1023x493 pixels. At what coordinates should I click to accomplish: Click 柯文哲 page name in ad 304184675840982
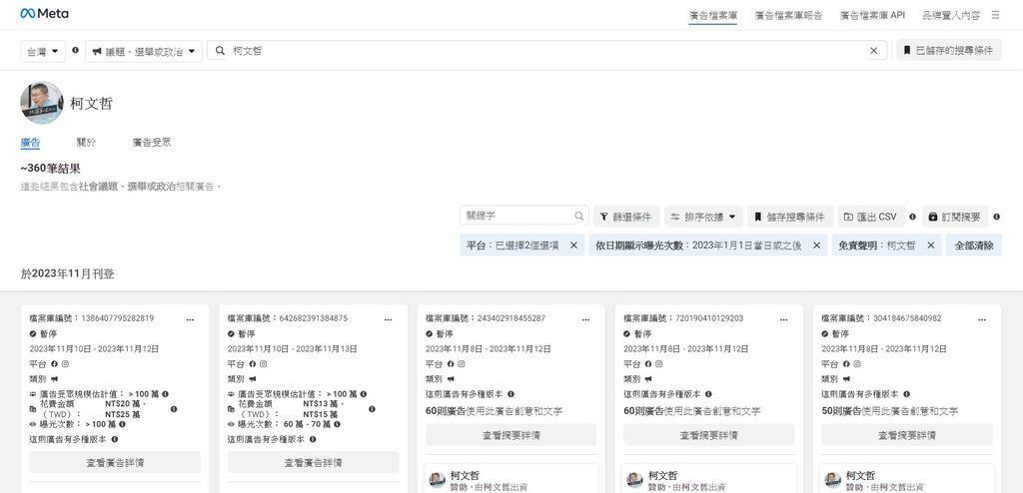tap(860, 475)
